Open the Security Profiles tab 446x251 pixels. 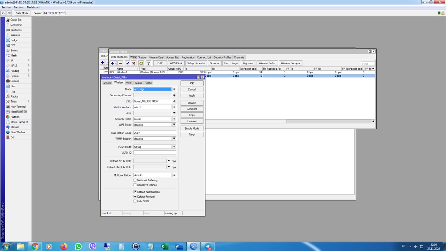pos(223,58)
